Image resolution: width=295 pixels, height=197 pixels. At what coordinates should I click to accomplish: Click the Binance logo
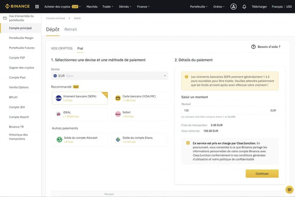17,6
